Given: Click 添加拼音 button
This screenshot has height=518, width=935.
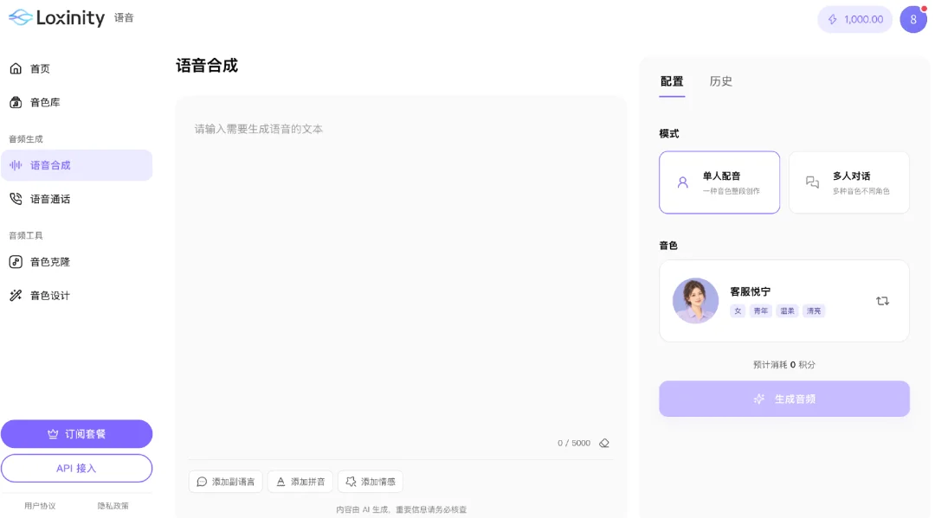Looking at the screenshot, I should (300, 482).
